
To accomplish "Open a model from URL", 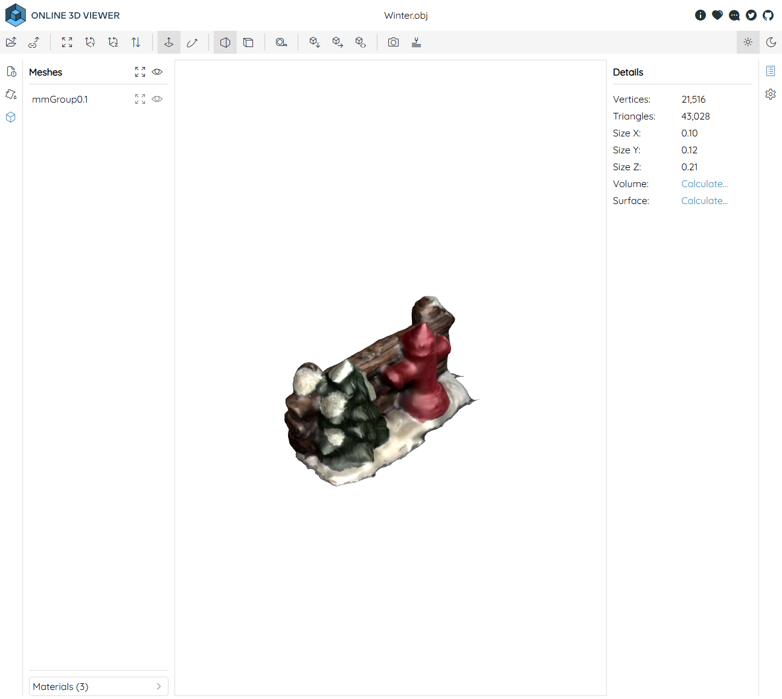I will 34,42.
